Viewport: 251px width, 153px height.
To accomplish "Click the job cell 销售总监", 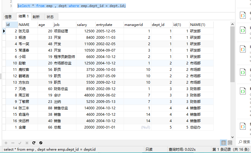I will (x=65, y=108).
